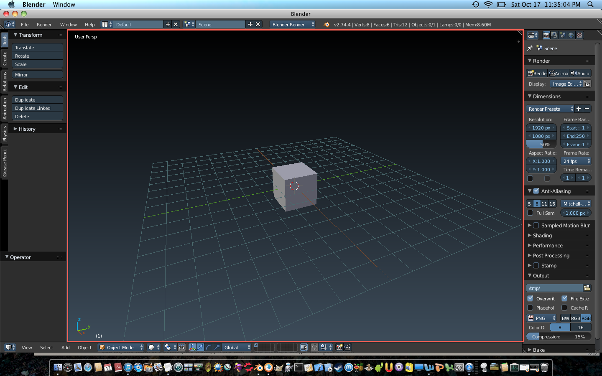Disable the Anti-Aliasing checkbox
Screen dimensions: 602x376
[x=536, y=191]
